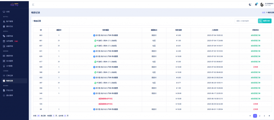Screen dimensions: 274x120
Task: Click the 码支付 remark in row 349
Action: 154,93
